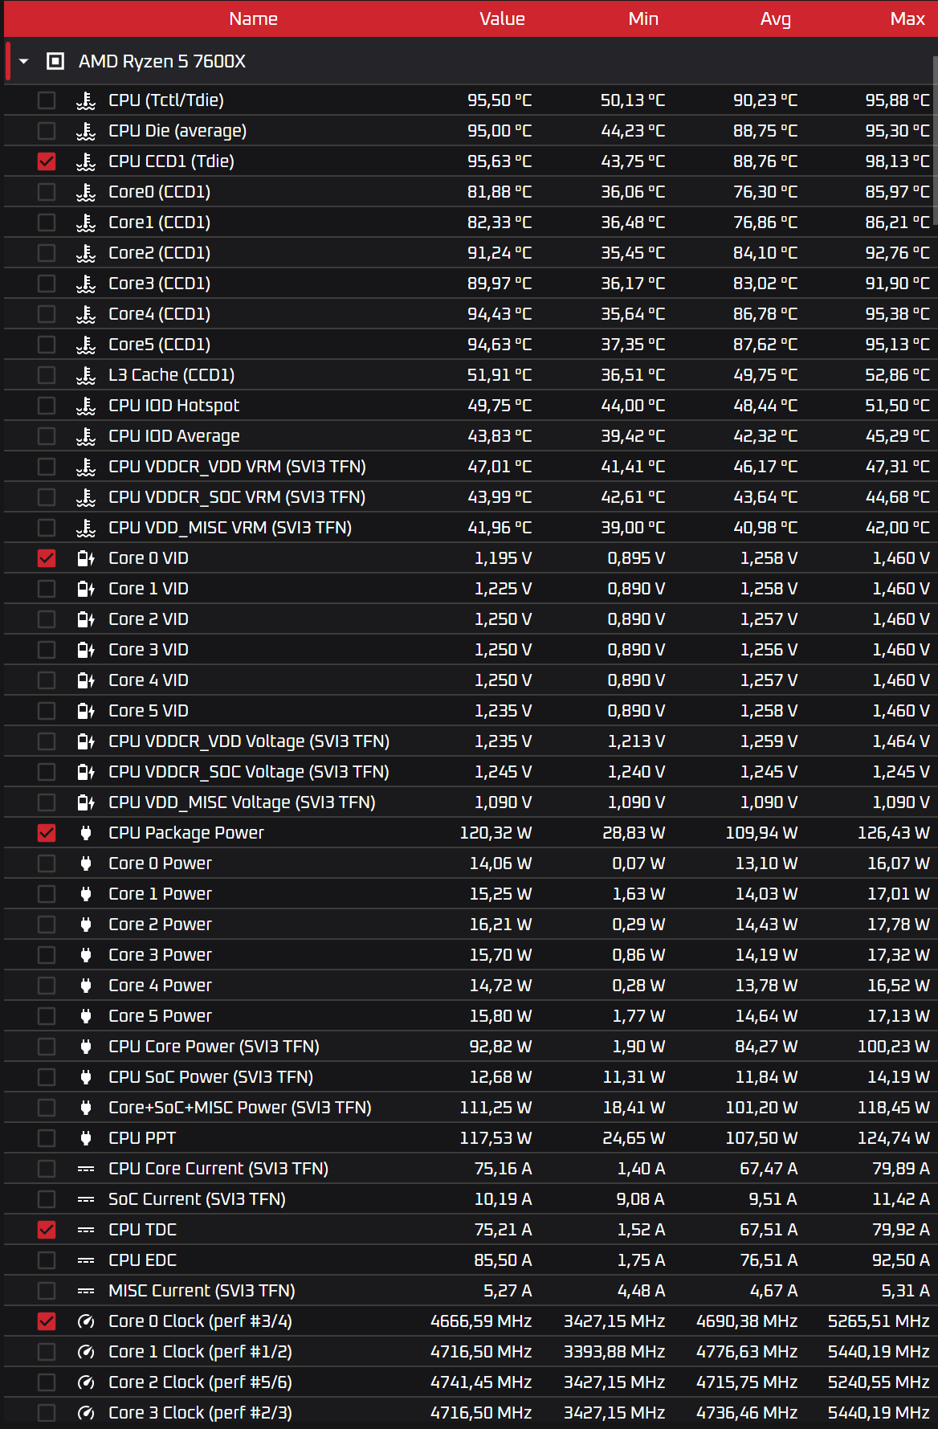
Task: Click the Min column header
Action: [643, 18]
